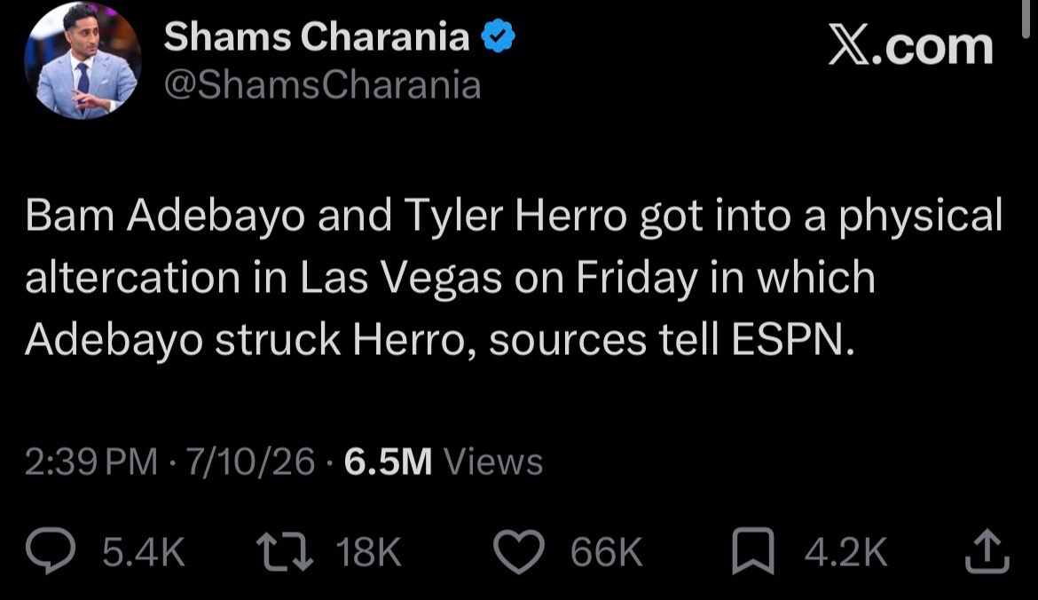Screen dimensions: 1038x600
Task: Open the 6.5M Views analytics
Action: point(444,462)
